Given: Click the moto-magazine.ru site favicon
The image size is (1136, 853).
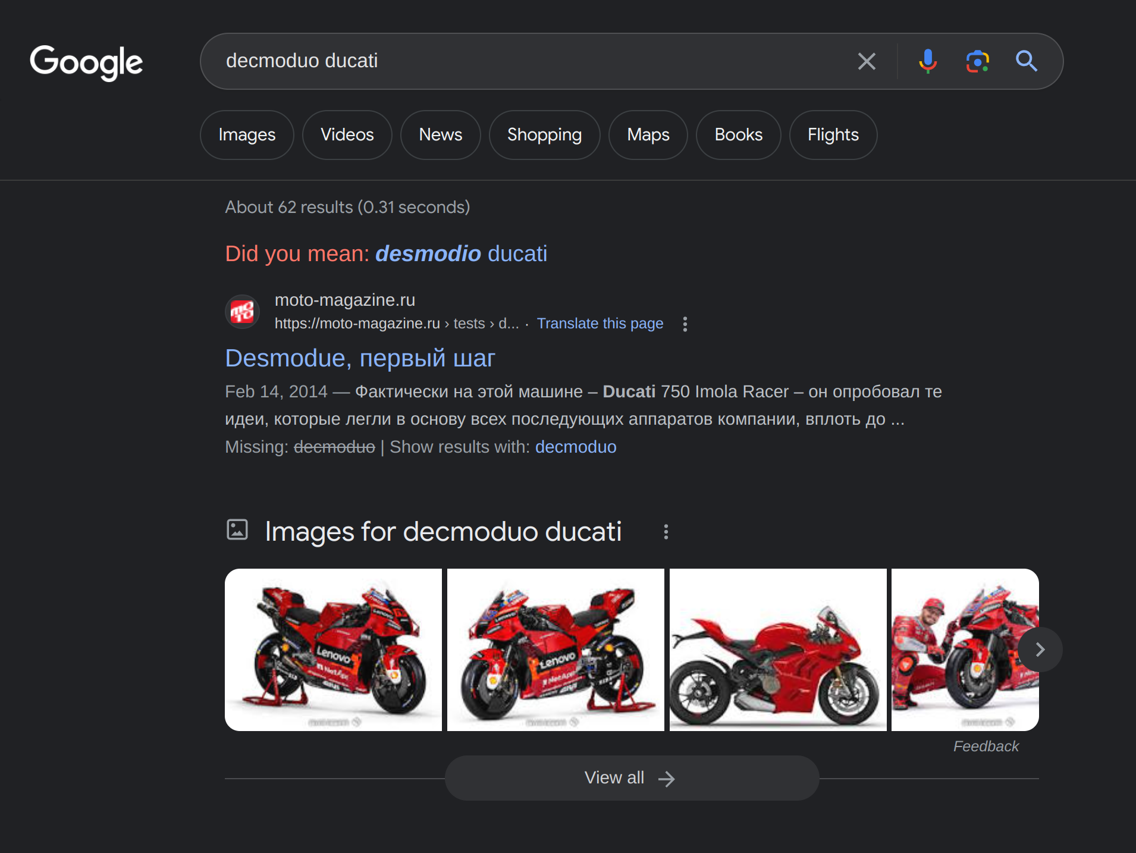Looking at the screenshot, I should pyautogui.click(x=243, y=312).
